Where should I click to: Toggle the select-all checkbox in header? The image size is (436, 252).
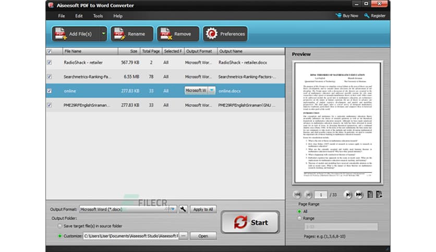[x=49, y=52]
